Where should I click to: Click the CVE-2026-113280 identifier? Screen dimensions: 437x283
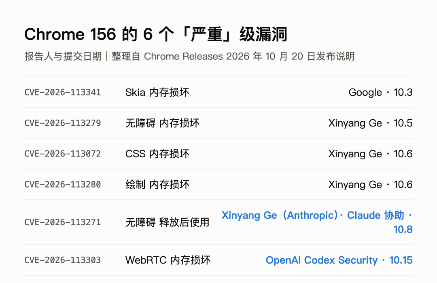[62, 184]
